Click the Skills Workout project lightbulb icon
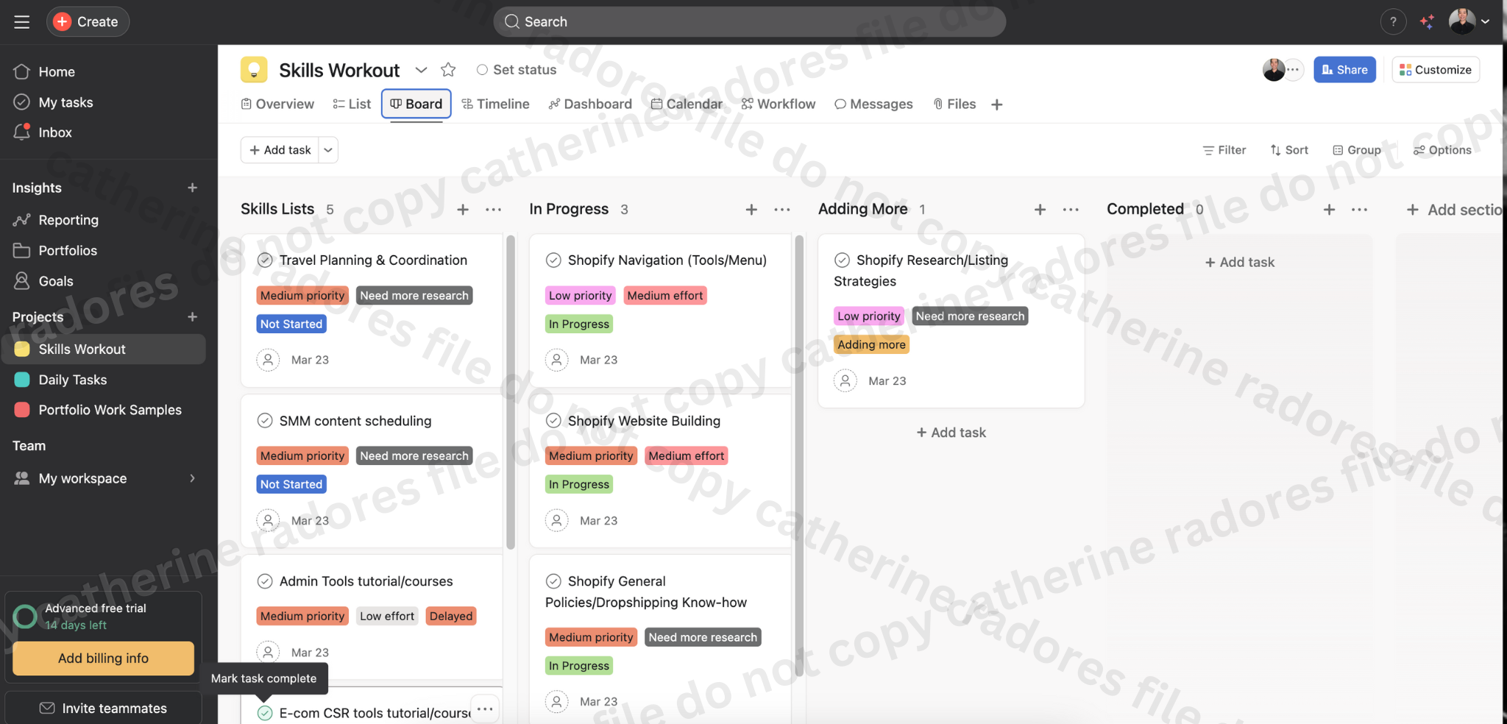The width and height of the screenshot is (1507, 724). 254,70
